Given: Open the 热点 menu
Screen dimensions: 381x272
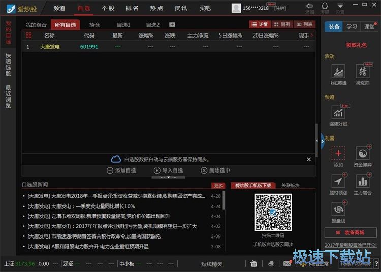Looking at the screenshot, I should click(156, 8).
